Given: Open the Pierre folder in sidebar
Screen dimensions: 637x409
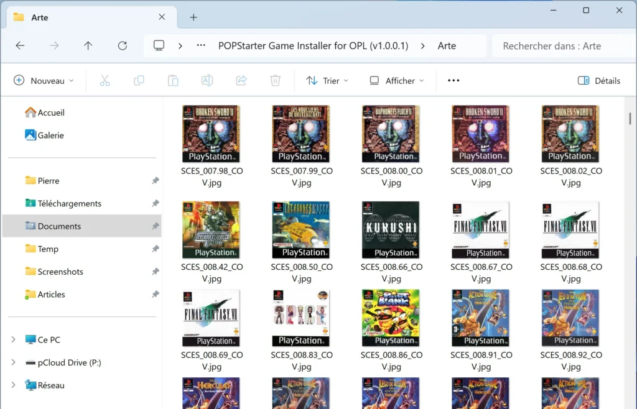Looking at the screenshot, I should coord(42,180).
